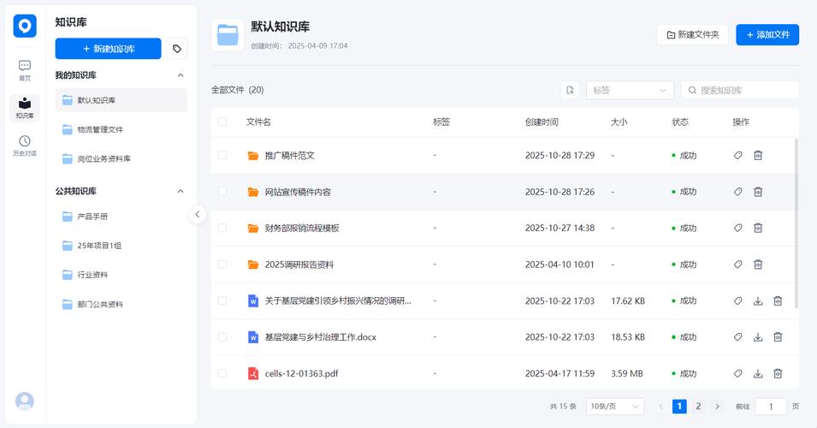Delete the 网站宣传稿件内容 folder
The image size is (817, 428).
point(758,192)
